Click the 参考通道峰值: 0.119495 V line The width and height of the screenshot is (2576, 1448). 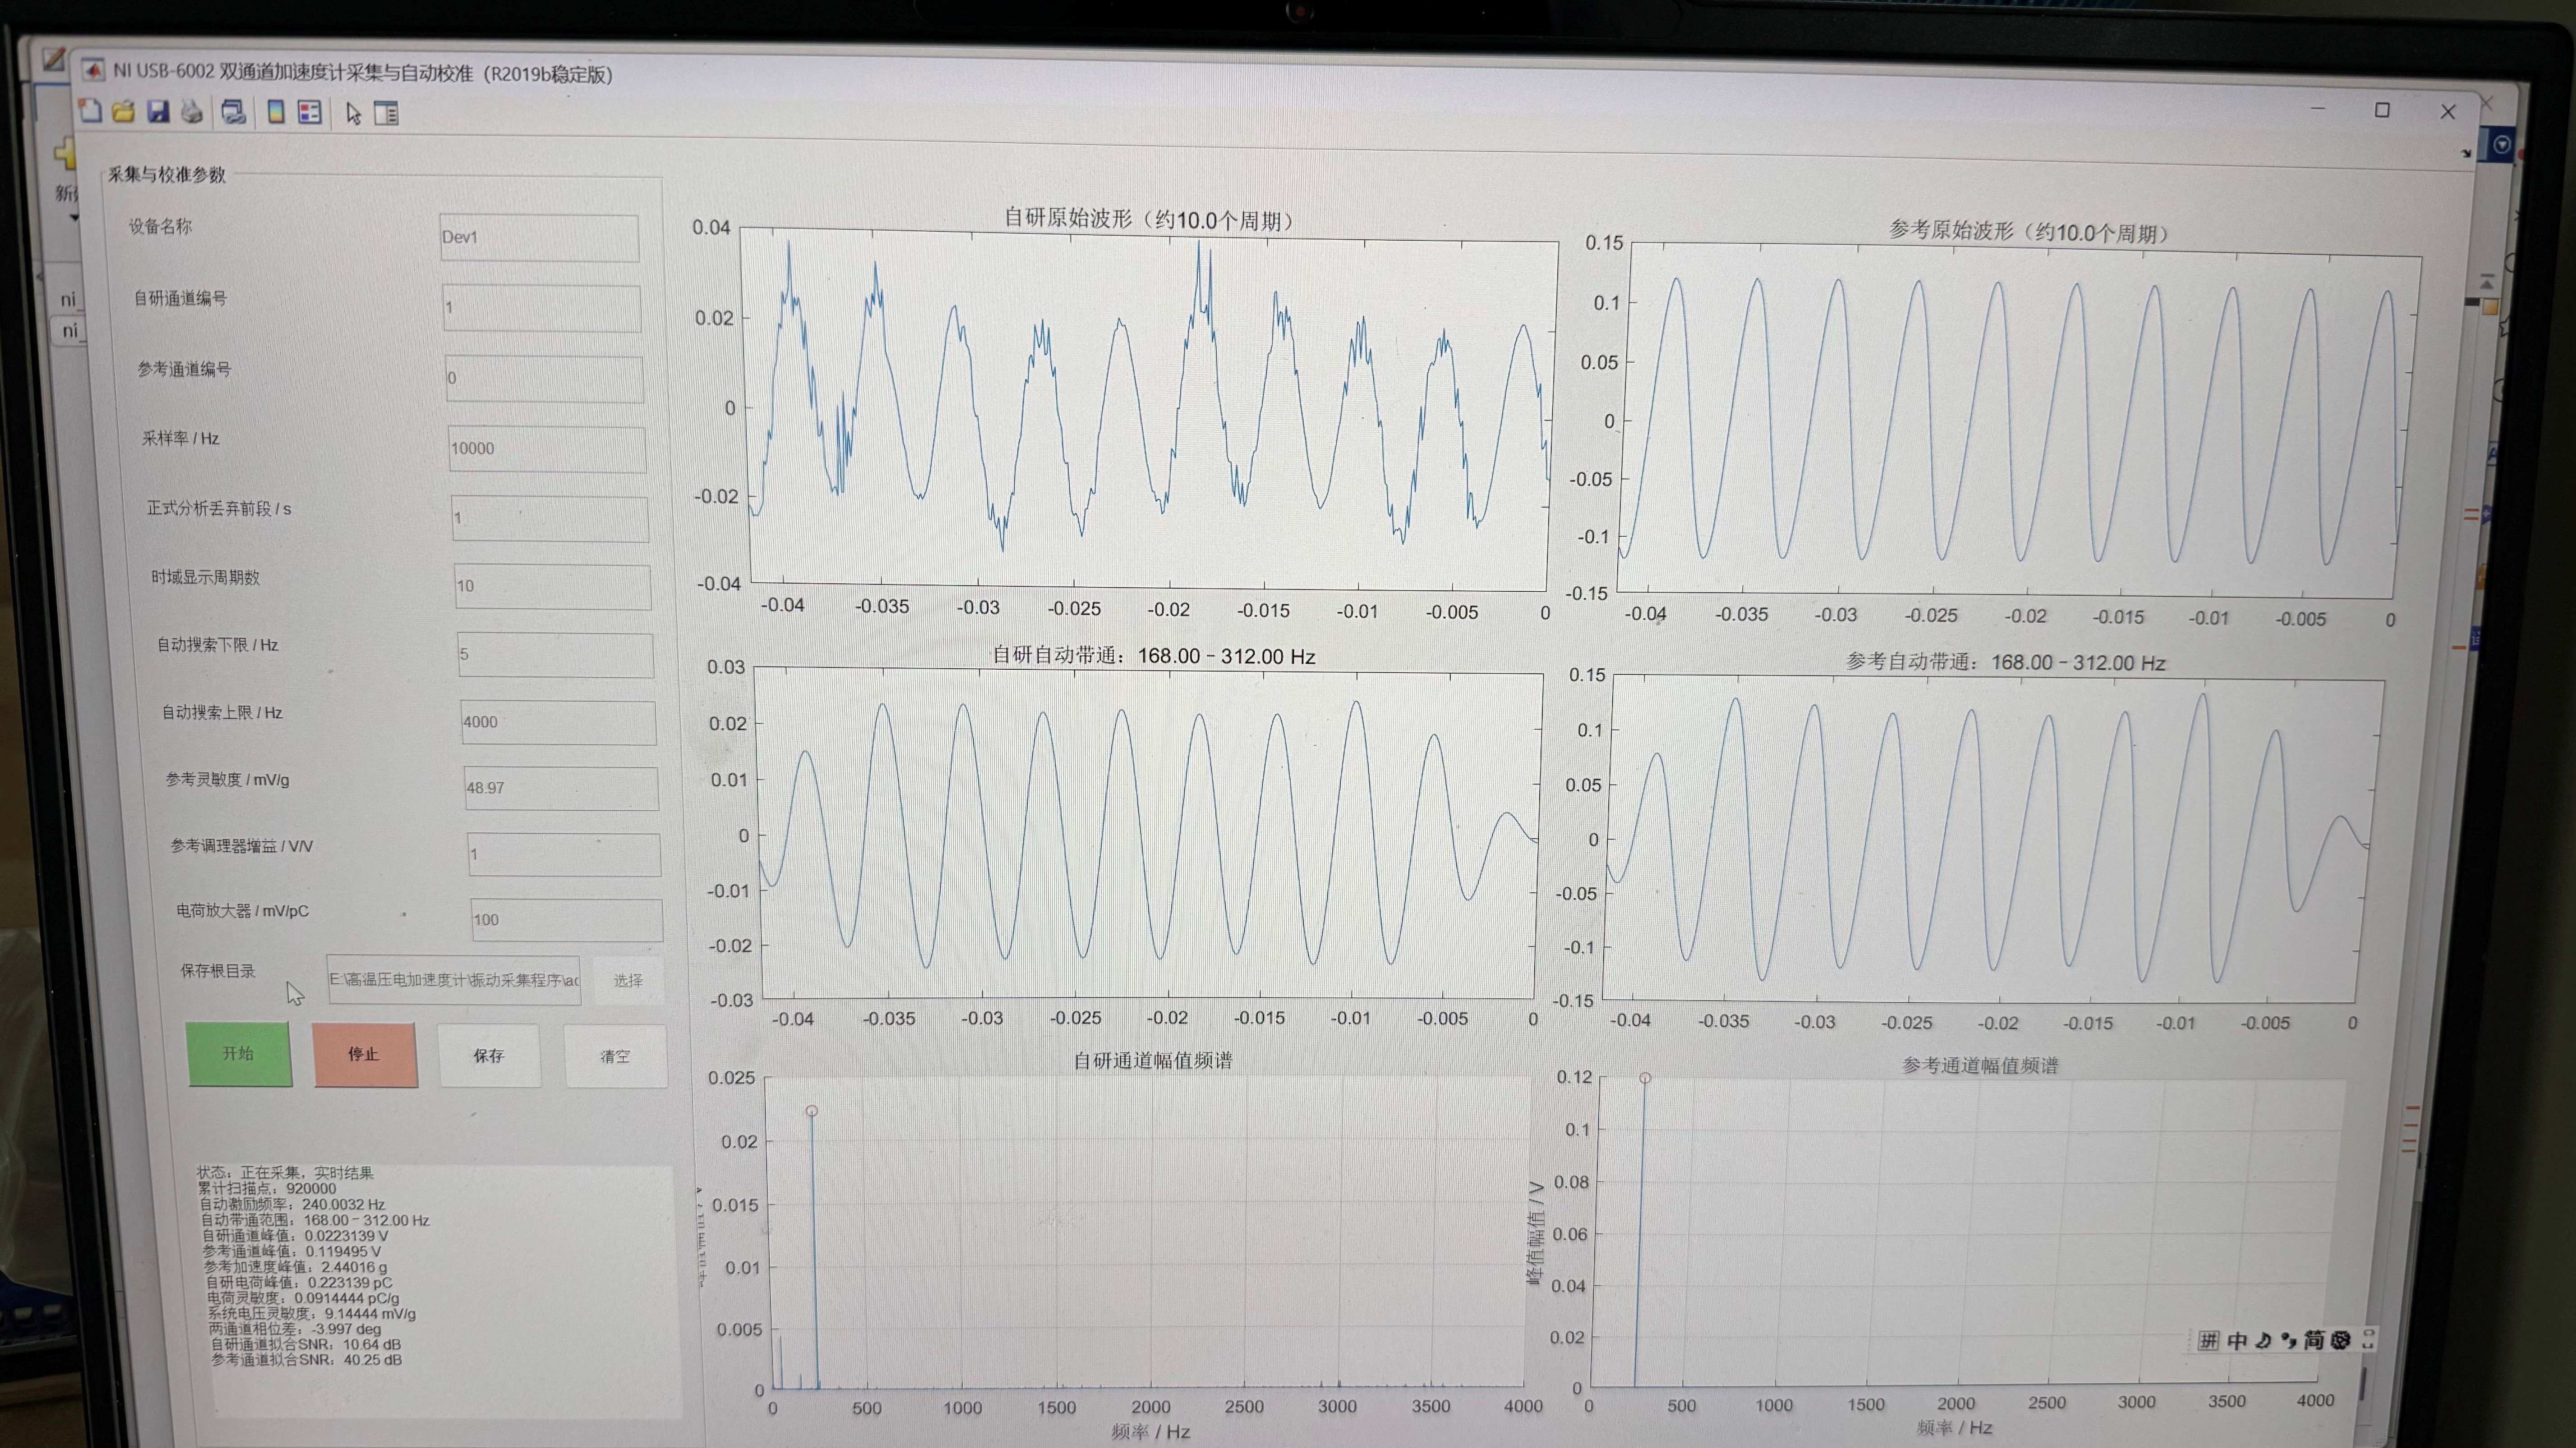(x=292, y=1251)
